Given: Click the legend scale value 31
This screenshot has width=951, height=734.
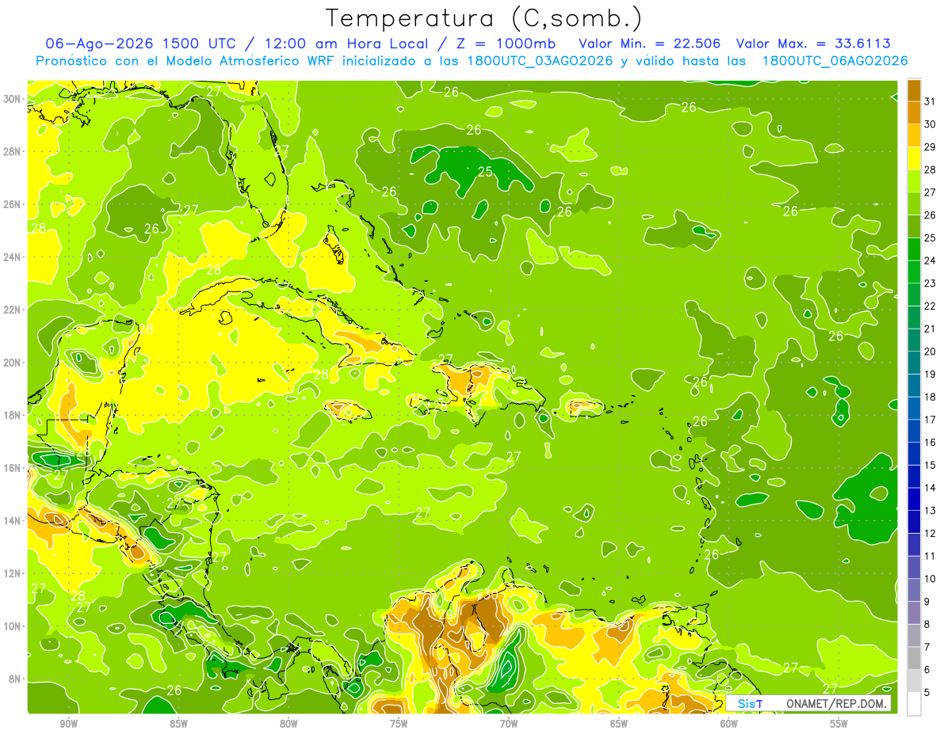Looking at the screenshot, I should click(930, 101).
